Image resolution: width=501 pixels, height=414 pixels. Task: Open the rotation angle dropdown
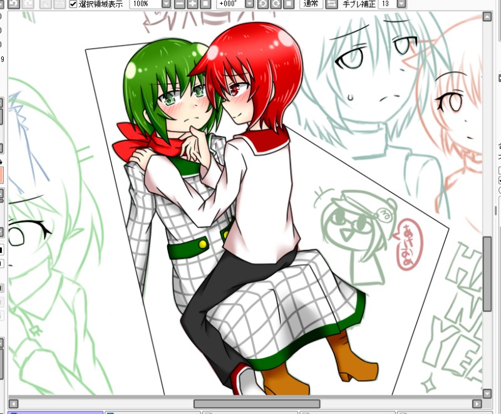[x=250, y=4]
